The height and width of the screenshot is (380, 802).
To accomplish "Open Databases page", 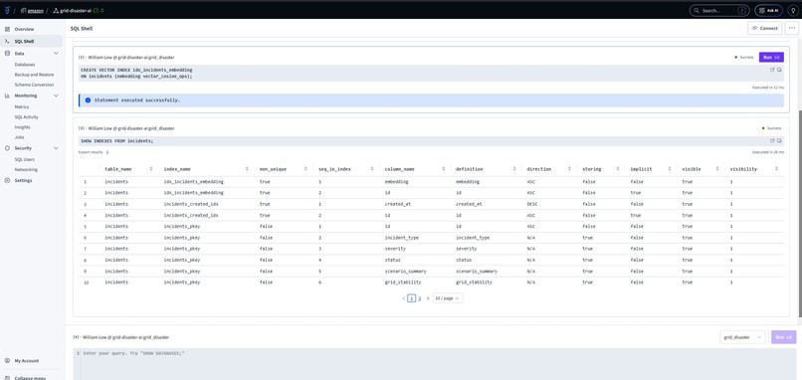I will point(25,65).
